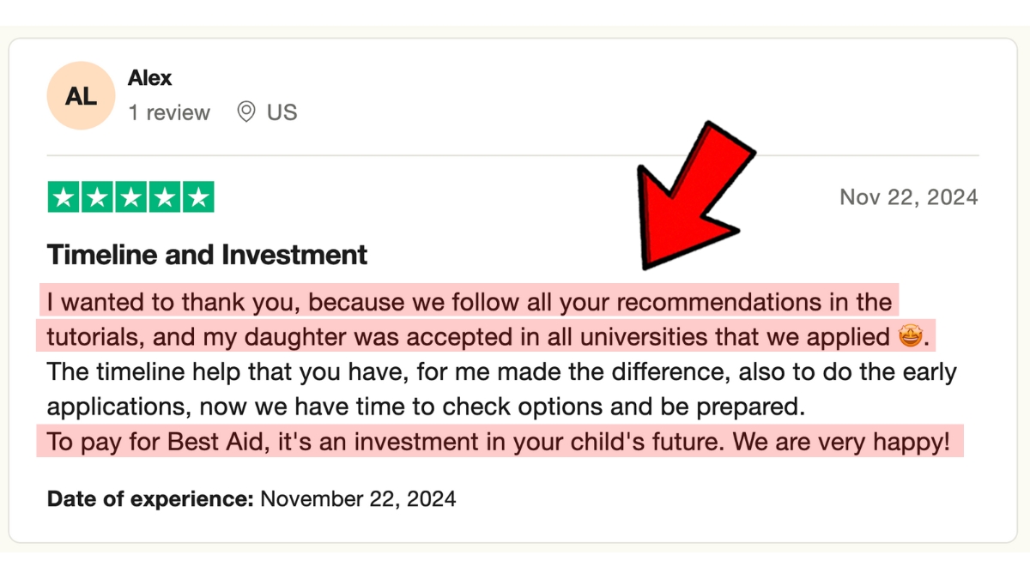
Task: Click the AL avatar circle
Action: click(x=81, y=96)
